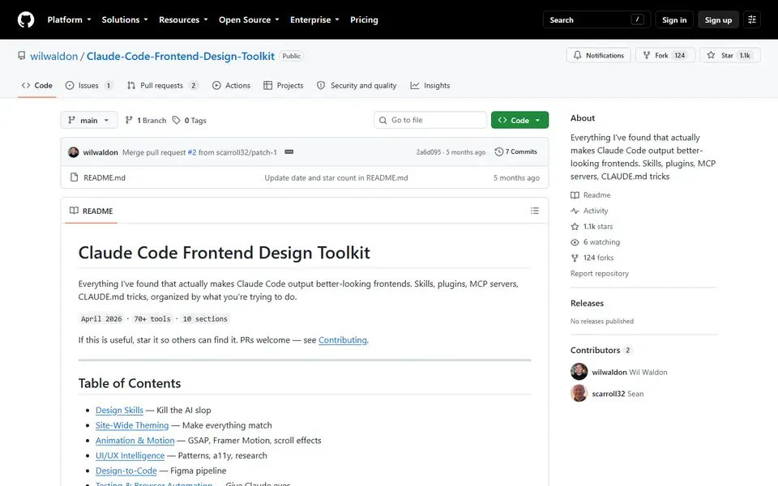778x486 pixels.
Task: Go to Pricing page
Action: coord(364,19)
